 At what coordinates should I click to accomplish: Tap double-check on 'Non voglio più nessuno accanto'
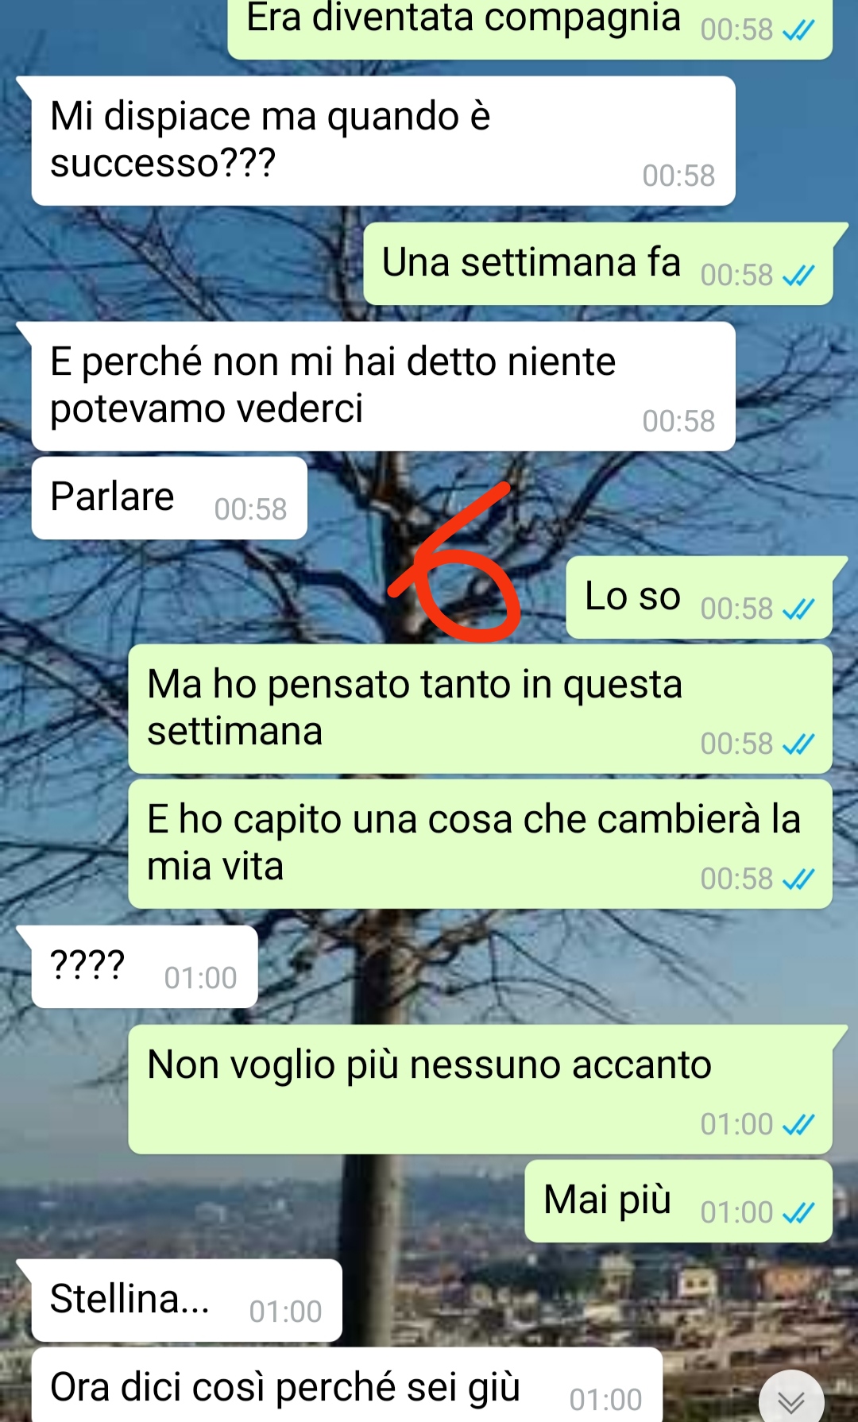pos(798,1125)
